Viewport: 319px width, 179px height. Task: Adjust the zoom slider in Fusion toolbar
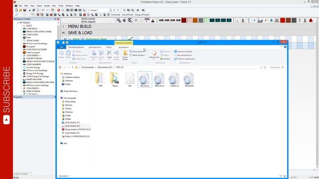point(24,15)
